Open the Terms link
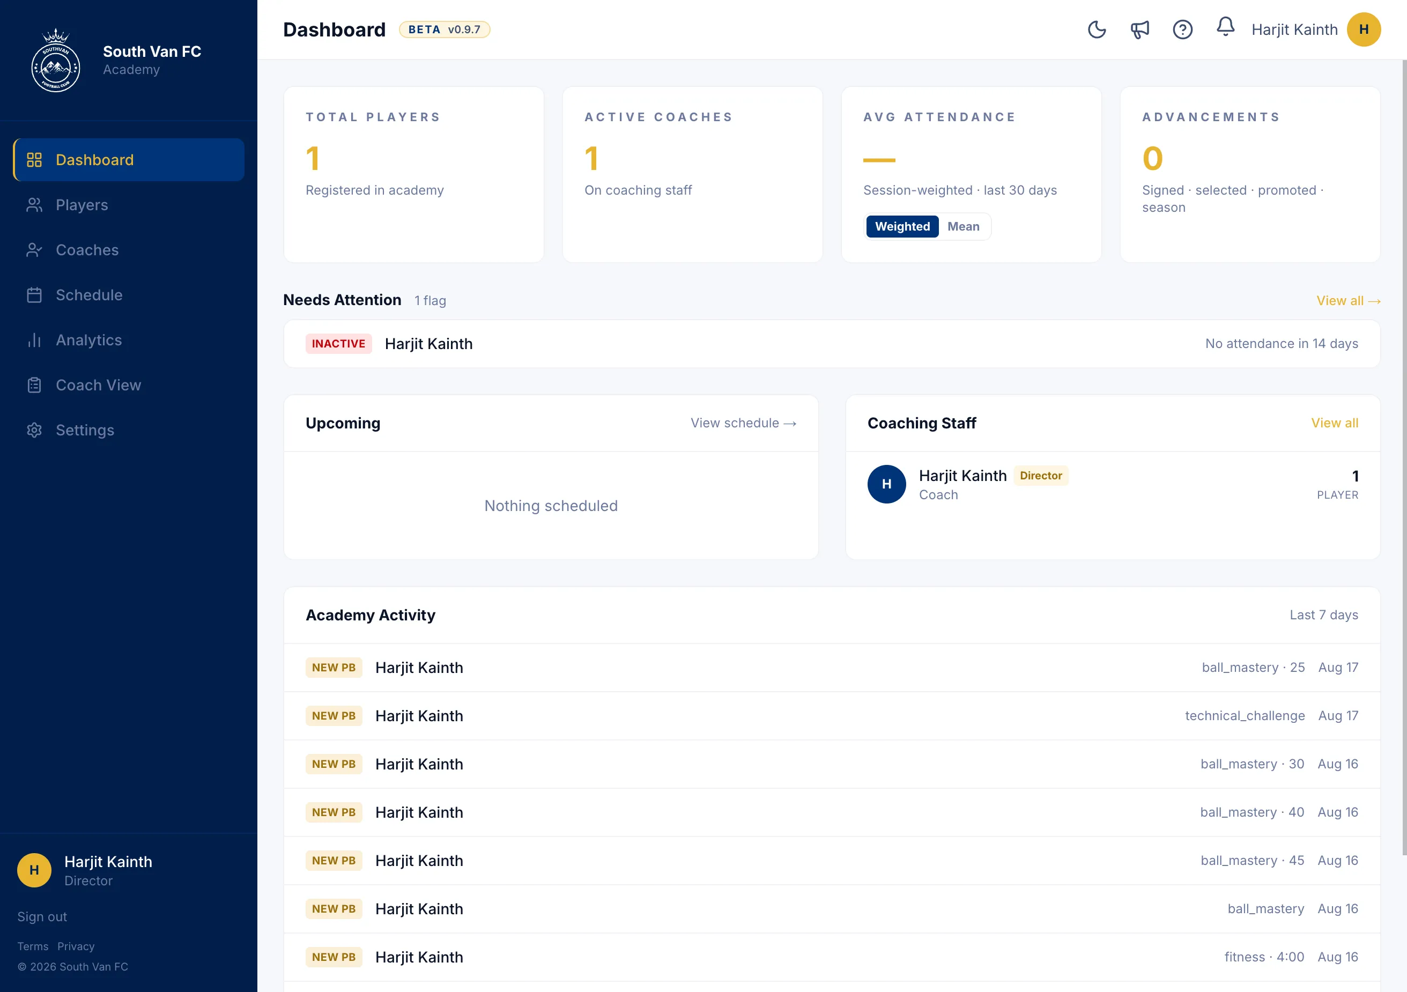The image size is (1407, 992). [x=33, y=946]
